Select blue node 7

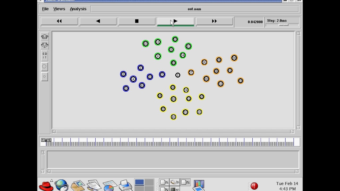pyautogui.click(x=162, y=75)
